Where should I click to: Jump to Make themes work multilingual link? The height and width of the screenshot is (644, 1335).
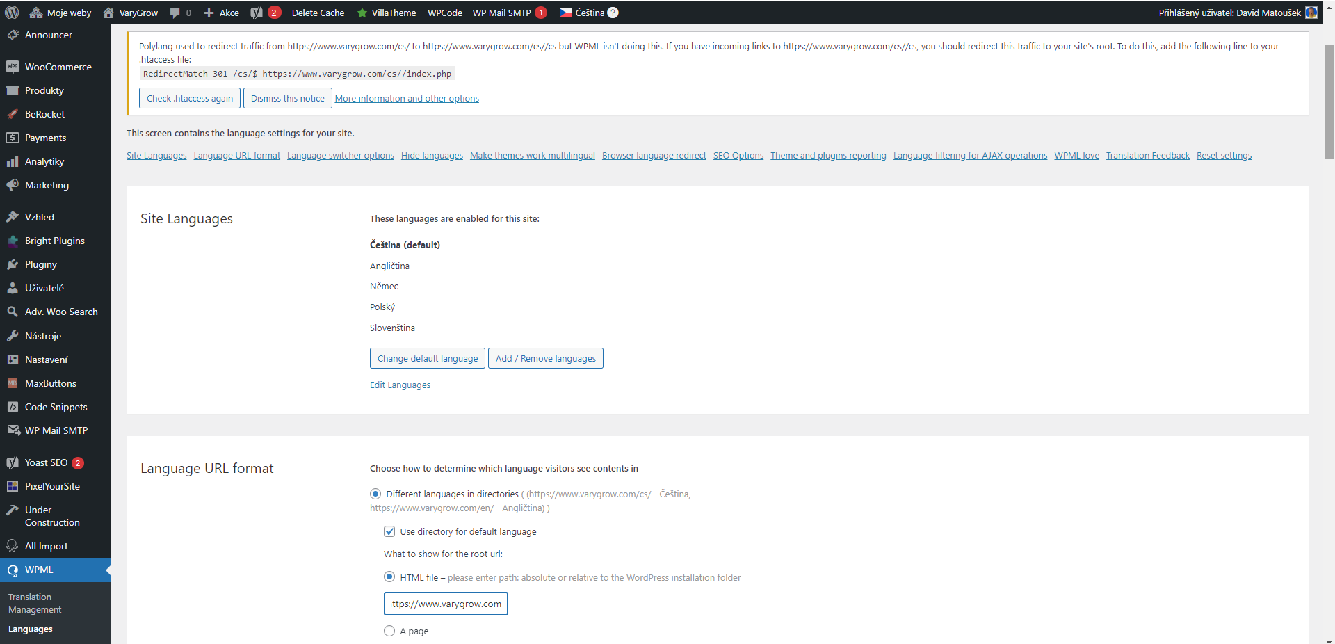pos(533,155)
